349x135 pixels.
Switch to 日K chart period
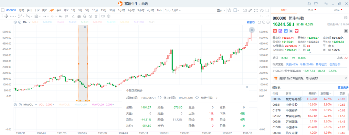point(37,10)
